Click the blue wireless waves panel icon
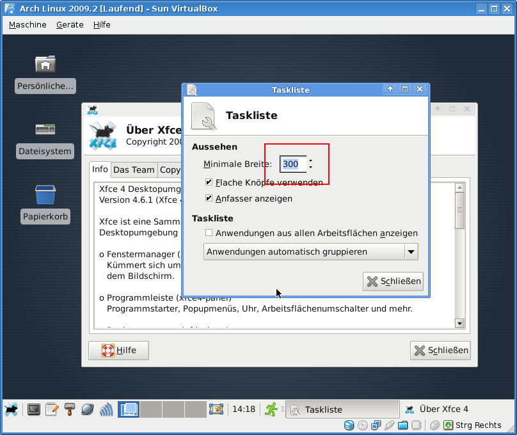This screenshot has height=435, width=517. coord(106,409)
